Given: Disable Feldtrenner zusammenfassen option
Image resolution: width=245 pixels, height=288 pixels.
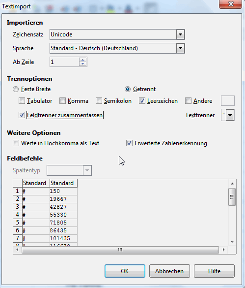Looking at the screenshot, I should [x=22, y=115].
